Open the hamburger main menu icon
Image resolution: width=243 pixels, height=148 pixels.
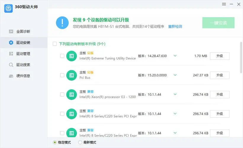224,4
